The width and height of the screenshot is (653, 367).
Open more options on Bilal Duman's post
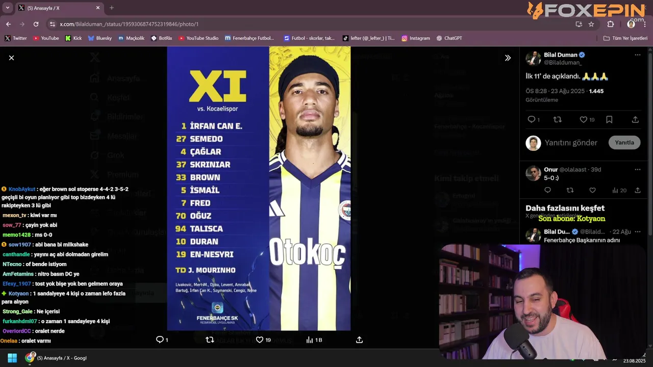click(637, 55)
